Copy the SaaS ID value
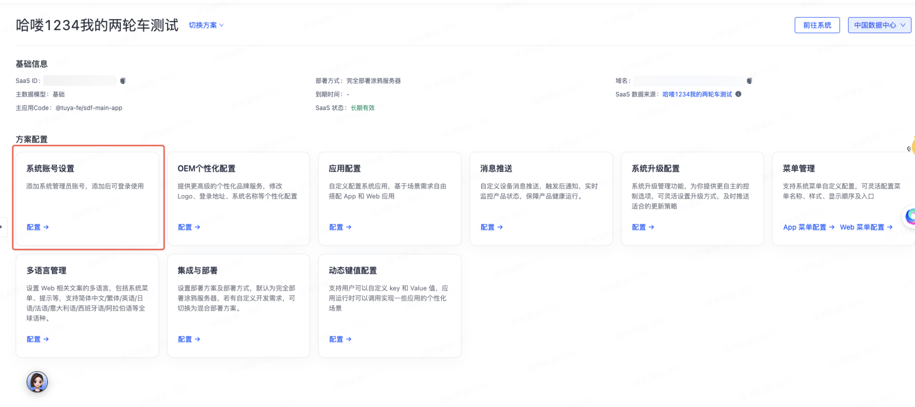The height and width of the screenshot is (407, 915). coord(123,80)
